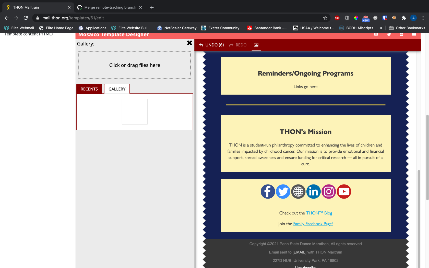Screen dimensions: 429x268
Task: Click the globe website icon
Action: point(298,191)
